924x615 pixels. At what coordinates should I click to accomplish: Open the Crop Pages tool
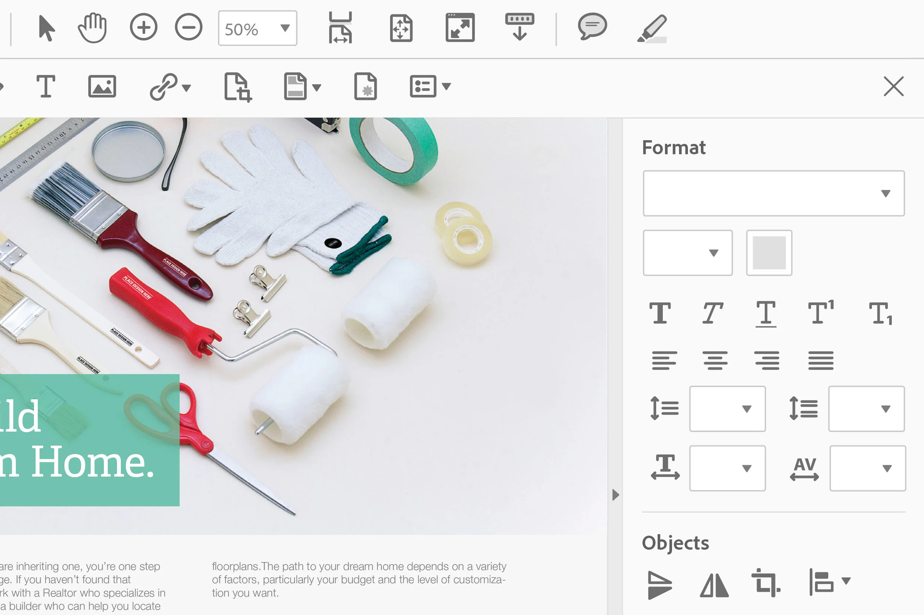pos(238,87)
